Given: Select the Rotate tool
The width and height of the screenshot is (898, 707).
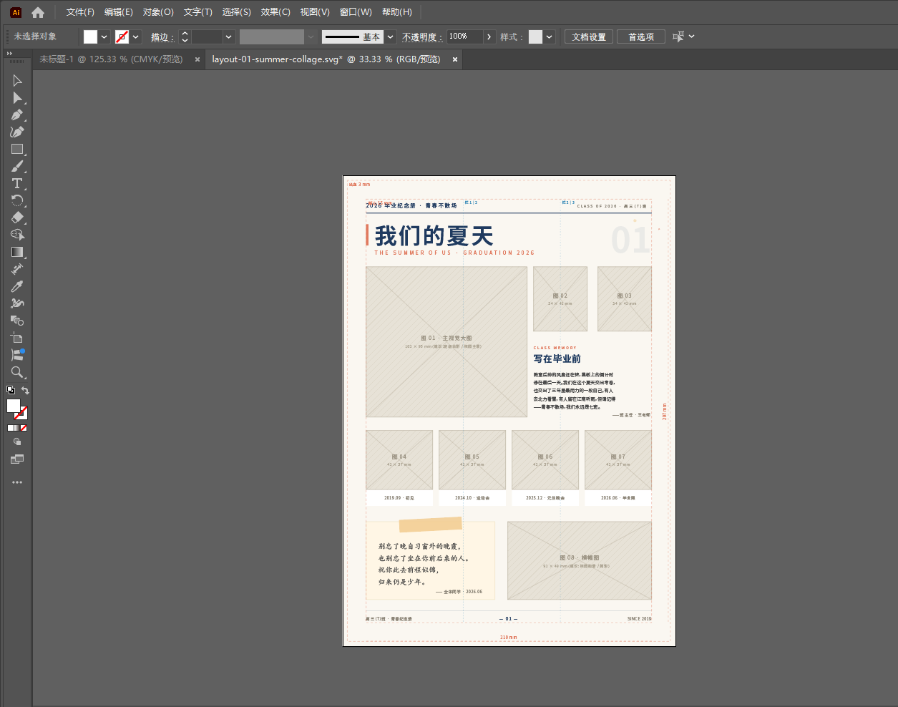Looking at the screenshot, I should point(17,200).
